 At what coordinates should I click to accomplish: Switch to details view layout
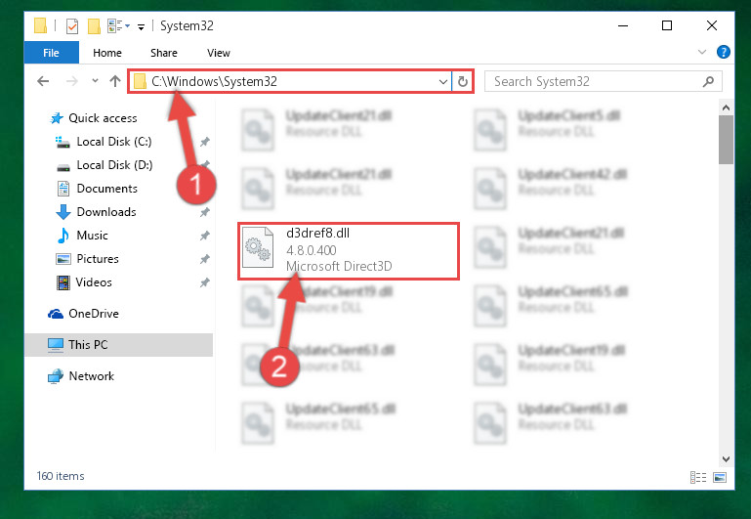point(698,477)
